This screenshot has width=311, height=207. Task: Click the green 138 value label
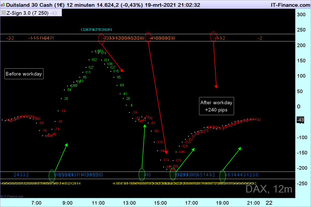click(x=110, y=64)
